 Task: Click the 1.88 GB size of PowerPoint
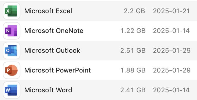(133, 70)
